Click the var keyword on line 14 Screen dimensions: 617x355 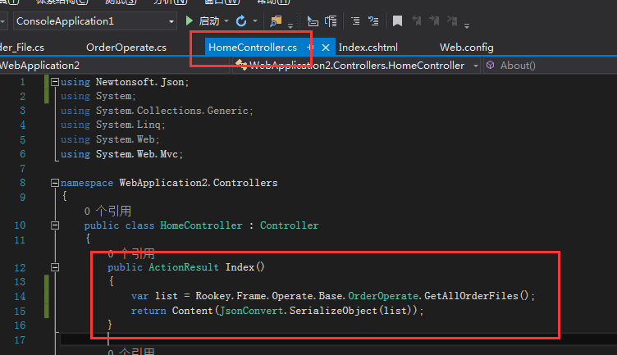click(139, 296)
